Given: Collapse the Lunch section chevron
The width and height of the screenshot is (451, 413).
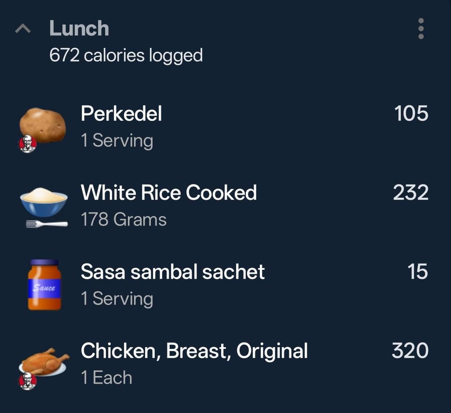Looking at the screenshot, I should (23, 29).
